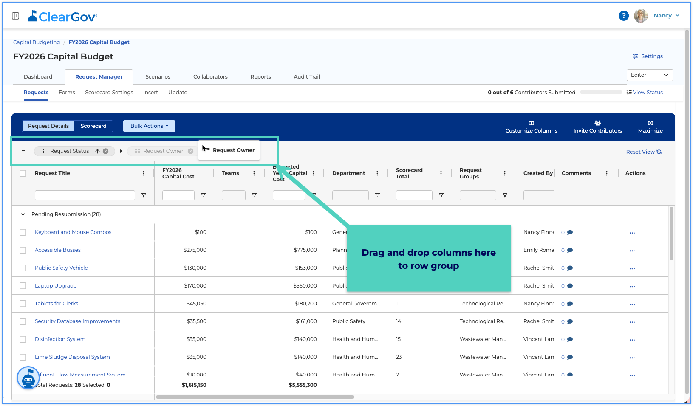693x406 pixels.
Task: Open the Editor role dropdown
Action: point(650,75)
